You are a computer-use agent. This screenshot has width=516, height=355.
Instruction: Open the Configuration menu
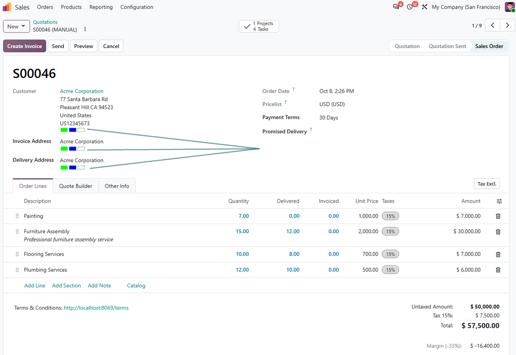pos(137,7)
